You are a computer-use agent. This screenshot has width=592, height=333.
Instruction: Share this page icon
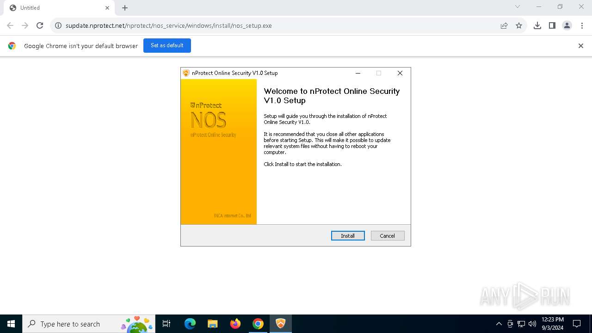504,25
